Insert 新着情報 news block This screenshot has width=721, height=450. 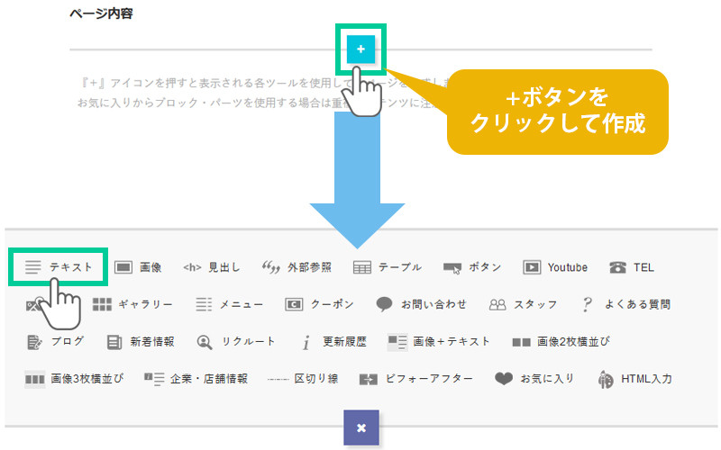coord(141,341)
